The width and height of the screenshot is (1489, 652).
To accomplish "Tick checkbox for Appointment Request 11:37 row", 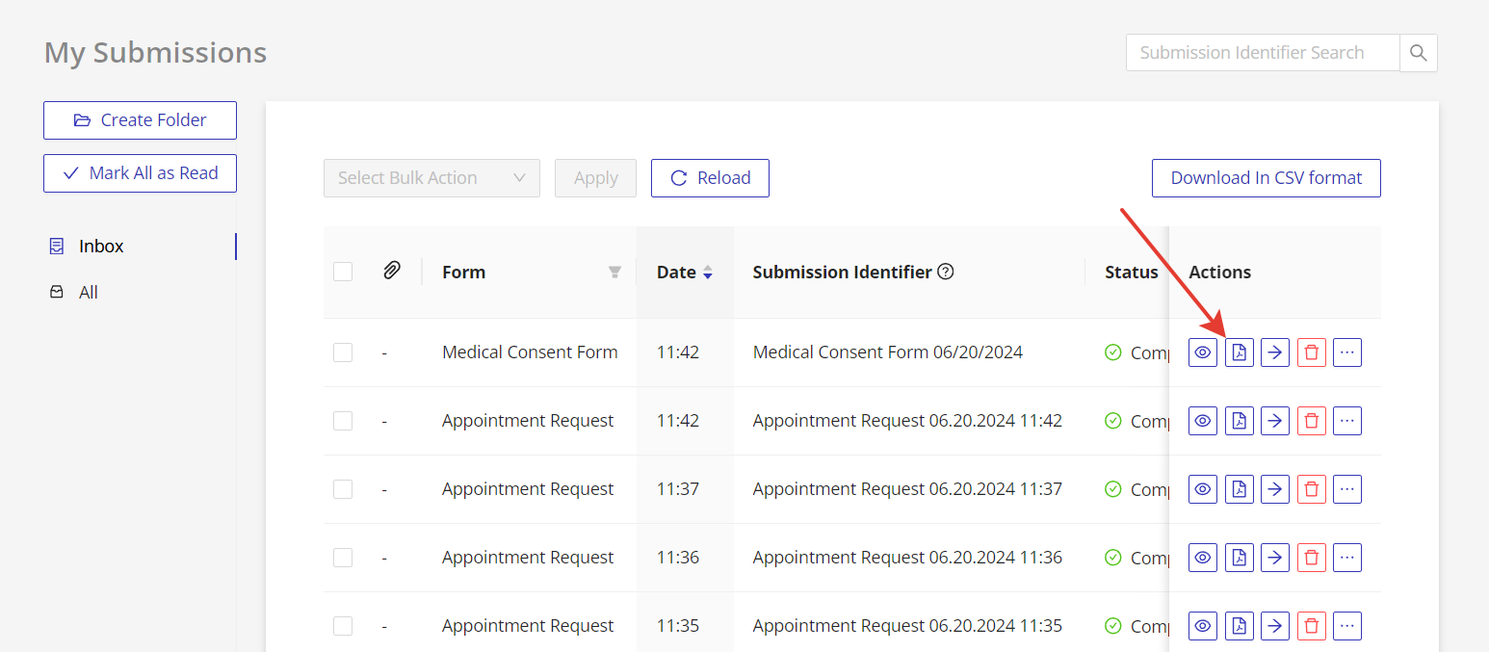I will pos(343,489).
